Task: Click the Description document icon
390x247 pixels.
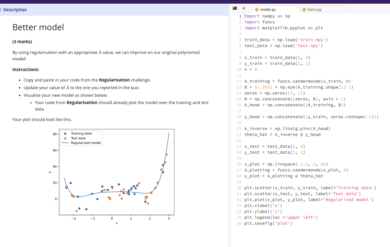Action: coord(1,10)
